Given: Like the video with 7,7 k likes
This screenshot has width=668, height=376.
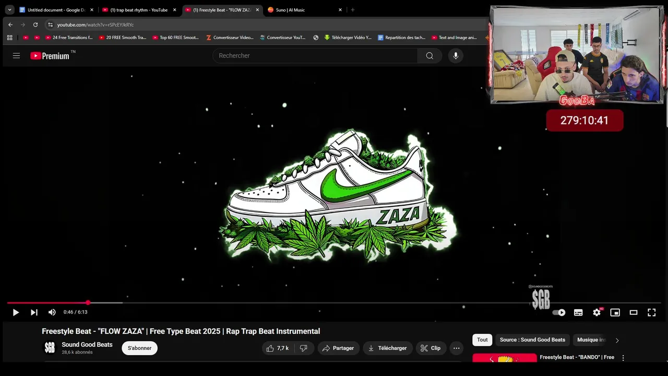Looking at the screenshot, I should [277, 348].
